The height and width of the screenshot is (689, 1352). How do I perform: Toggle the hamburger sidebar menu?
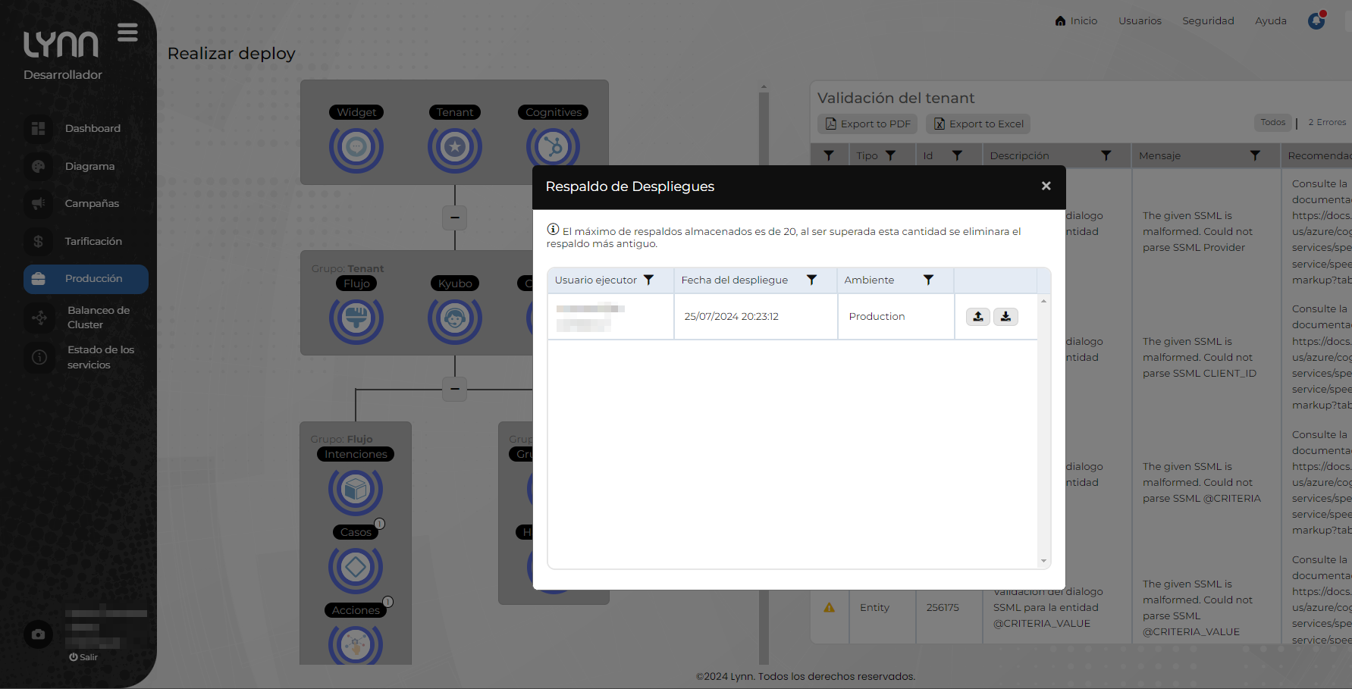pos(127,33)
